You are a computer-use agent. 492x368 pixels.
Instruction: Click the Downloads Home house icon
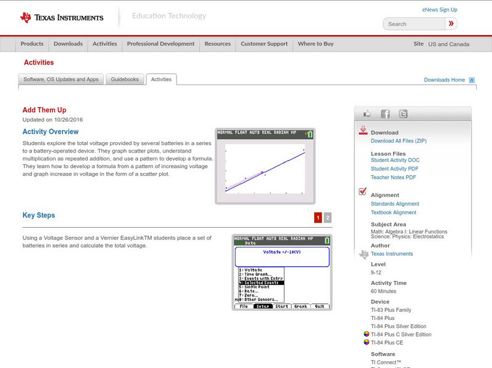472,80
